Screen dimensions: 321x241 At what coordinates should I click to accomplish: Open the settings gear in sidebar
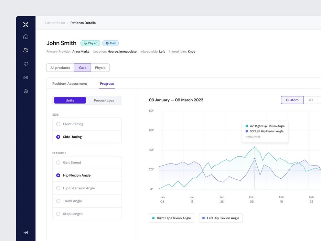pos(26,91)
